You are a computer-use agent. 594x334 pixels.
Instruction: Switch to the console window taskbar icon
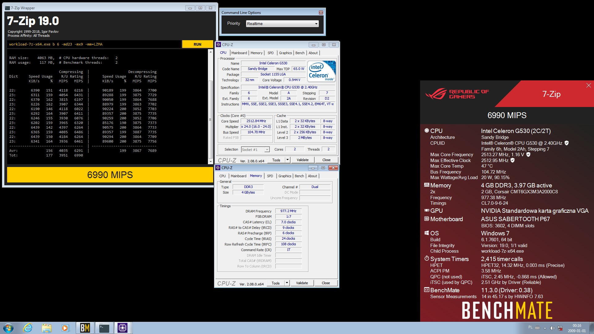[x=104, y=328]
